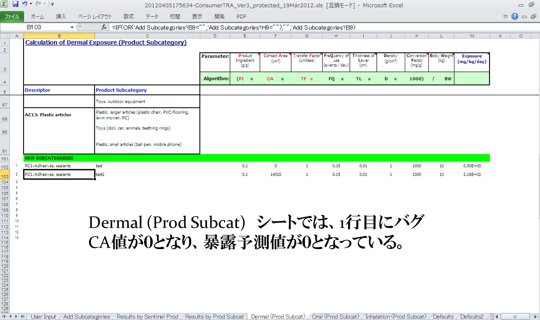
Task: Open the 数式 ribbon tab
Action: (x=129, y=16)
